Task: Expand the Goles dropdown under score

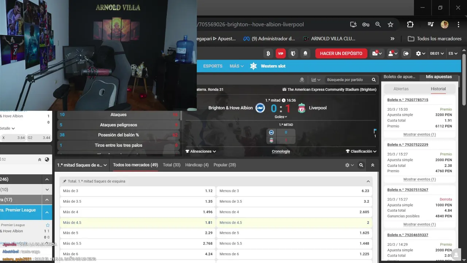Action: [x=281, y=117]
